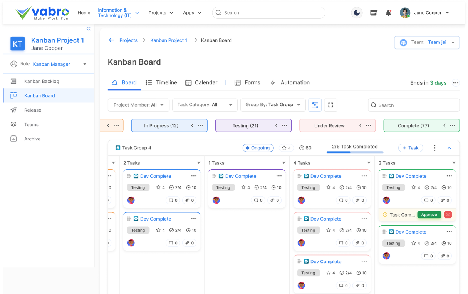The image size is (468, 294).
Task: Add a task with the + Task button
Action: click(410, 148)
